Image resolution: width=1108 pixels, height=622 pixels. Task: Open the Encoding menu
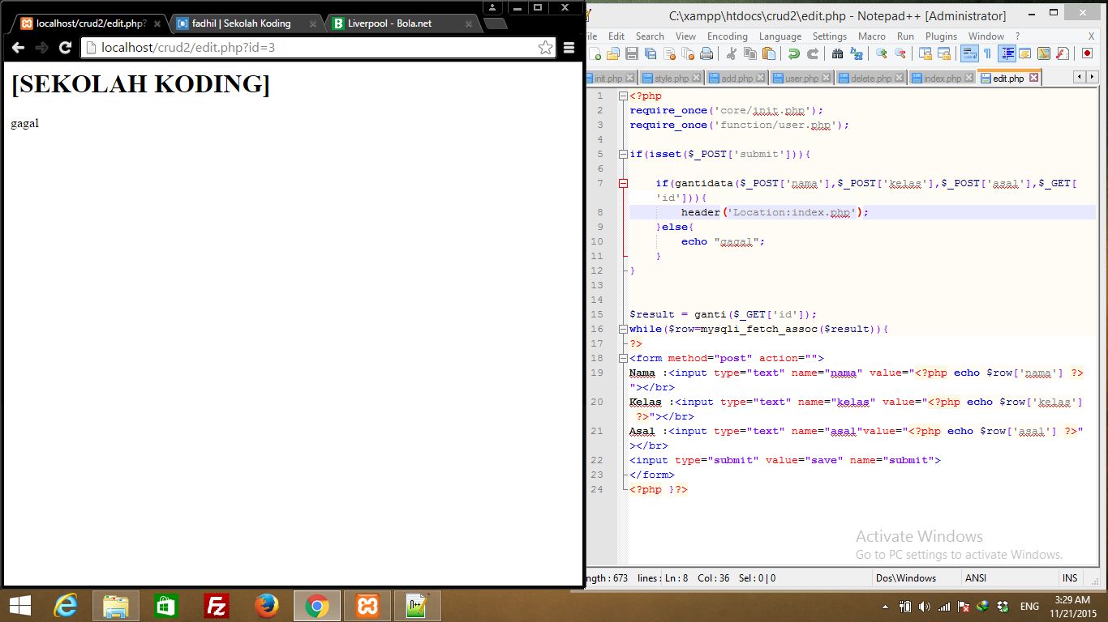pyautogui.click(x=727, y=36)
